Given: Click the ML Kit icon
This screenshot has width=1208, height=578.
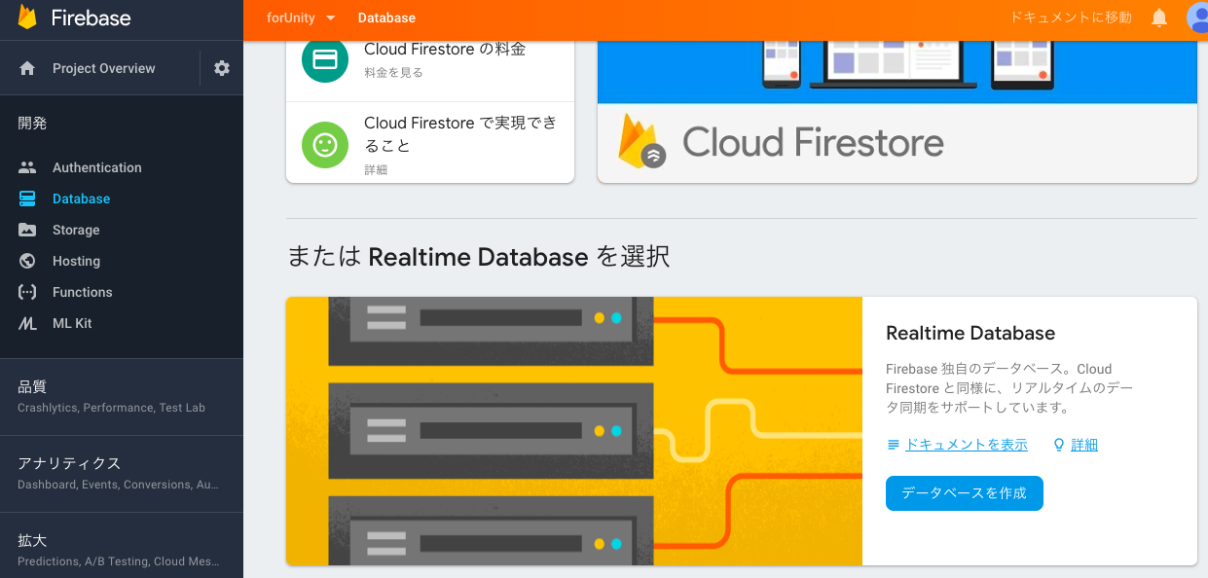Looking at the screenshot, I should coord(27,323).
